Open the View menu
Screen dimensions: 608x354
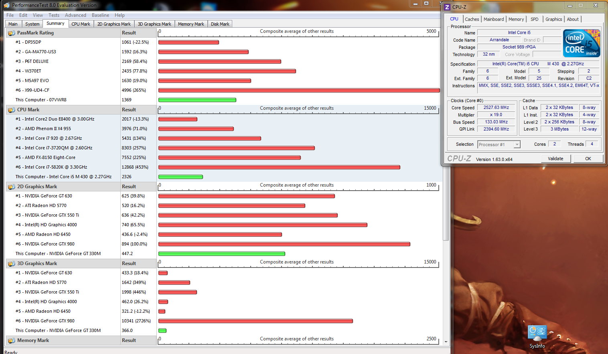pyautogui.click(x=38, y=15)
